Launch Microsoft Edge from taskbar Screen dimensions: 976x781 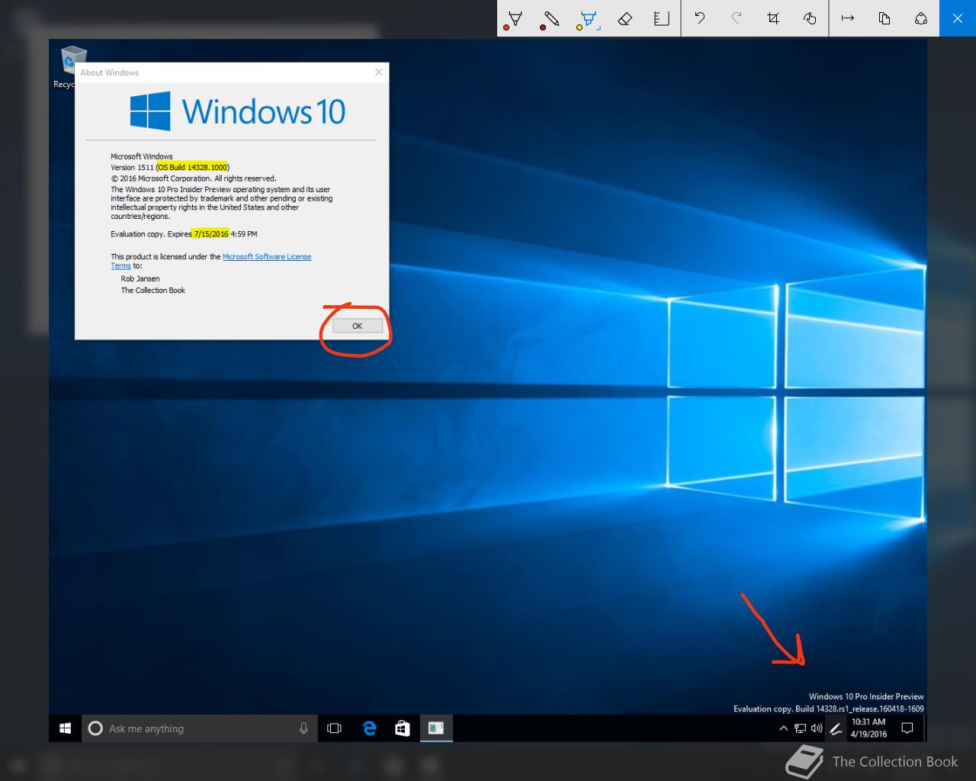370,728
